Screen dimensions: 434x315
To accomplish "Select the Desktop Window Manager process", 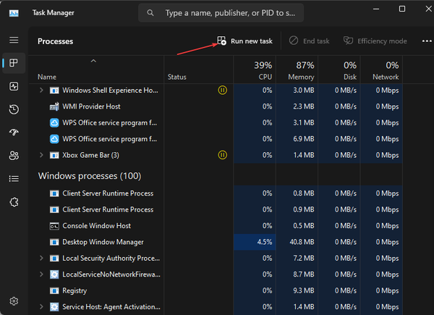I will click(103, 242).
